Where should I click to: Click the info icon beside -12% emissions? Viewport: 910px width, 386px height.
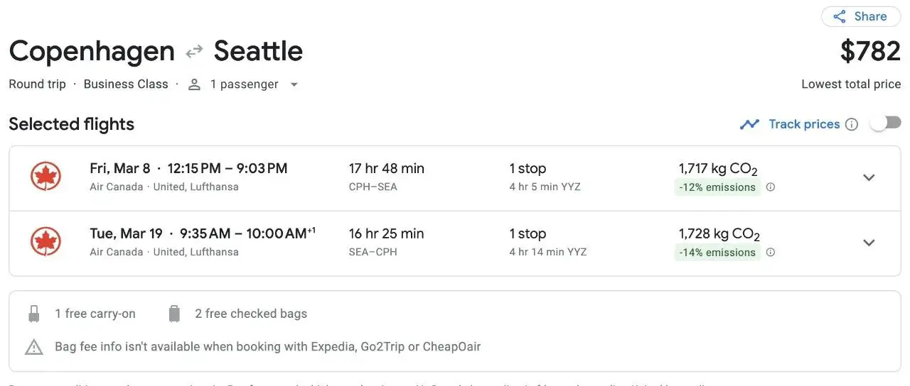[771, 187]
